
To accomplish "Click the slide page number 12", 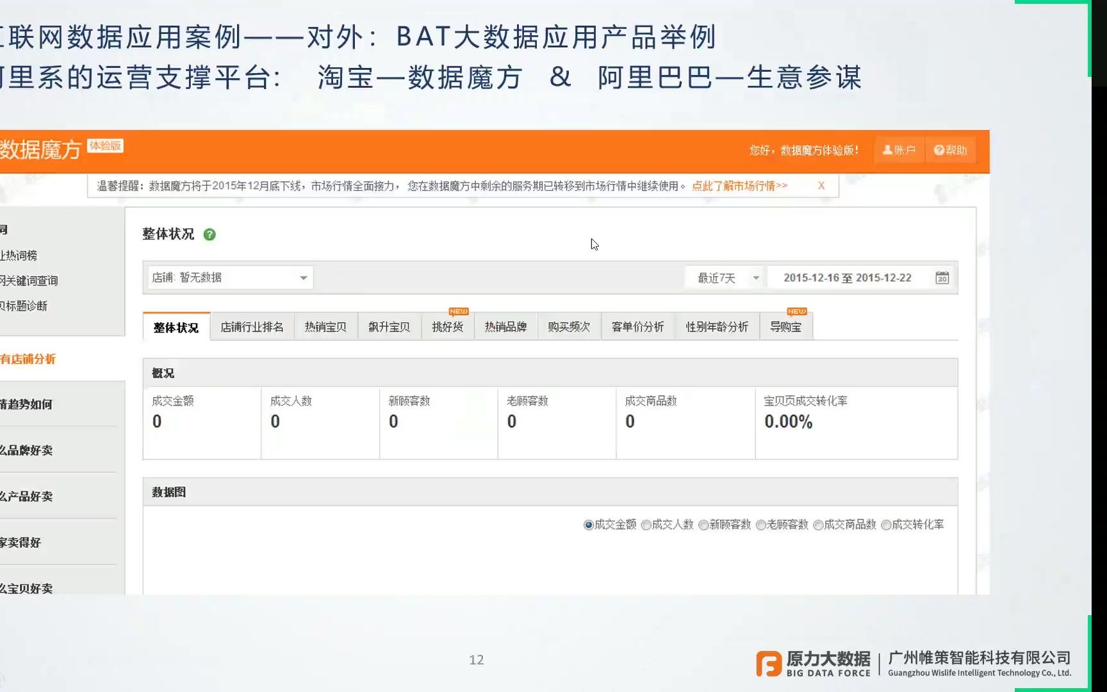I will [x=477, y=660].
